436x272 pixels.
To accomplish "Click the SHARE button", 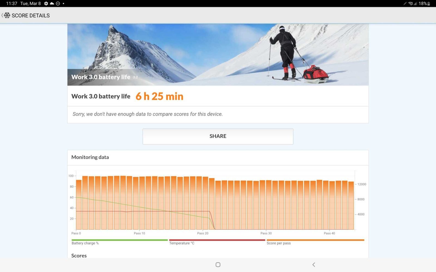I will [218, 136].
